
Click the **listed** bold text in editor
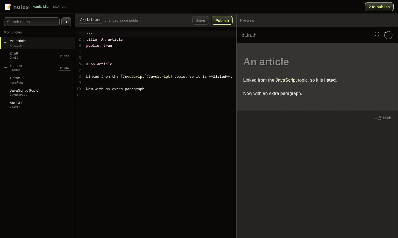tap(220, 77)
